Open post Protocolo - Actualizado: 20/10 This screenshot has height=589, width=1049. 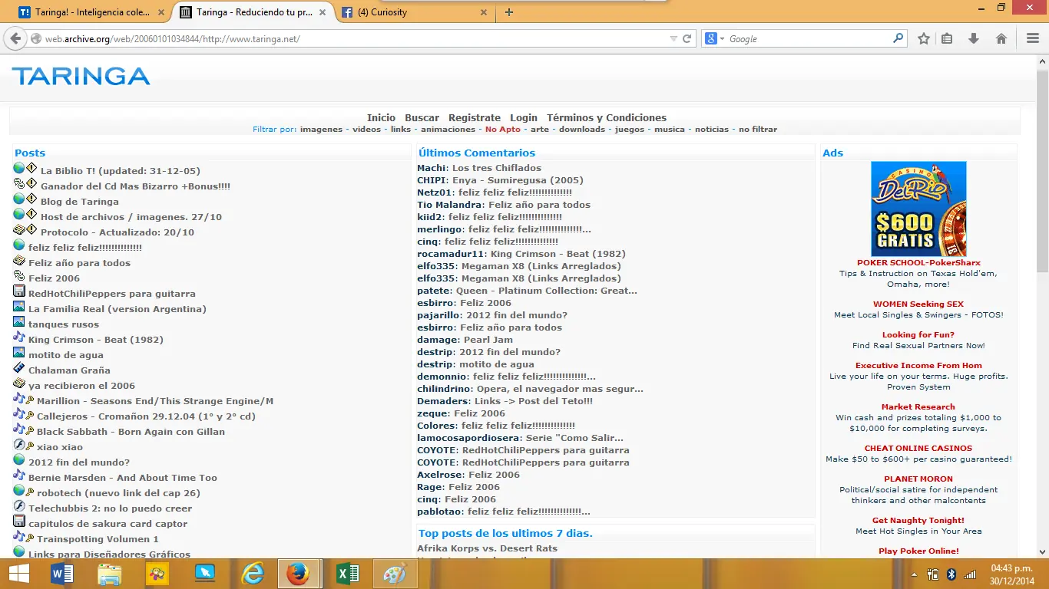(x=117, y=232)
